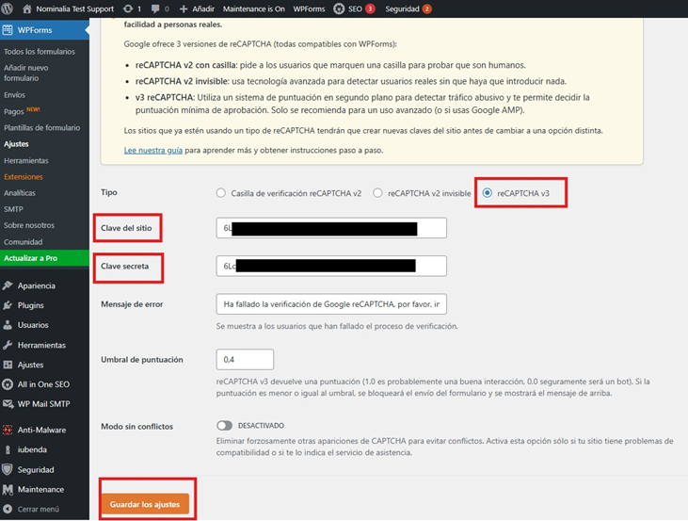Click Guardar los ajustes button
Viewport: 688px width, 521px height.
[x=145, y=504]
